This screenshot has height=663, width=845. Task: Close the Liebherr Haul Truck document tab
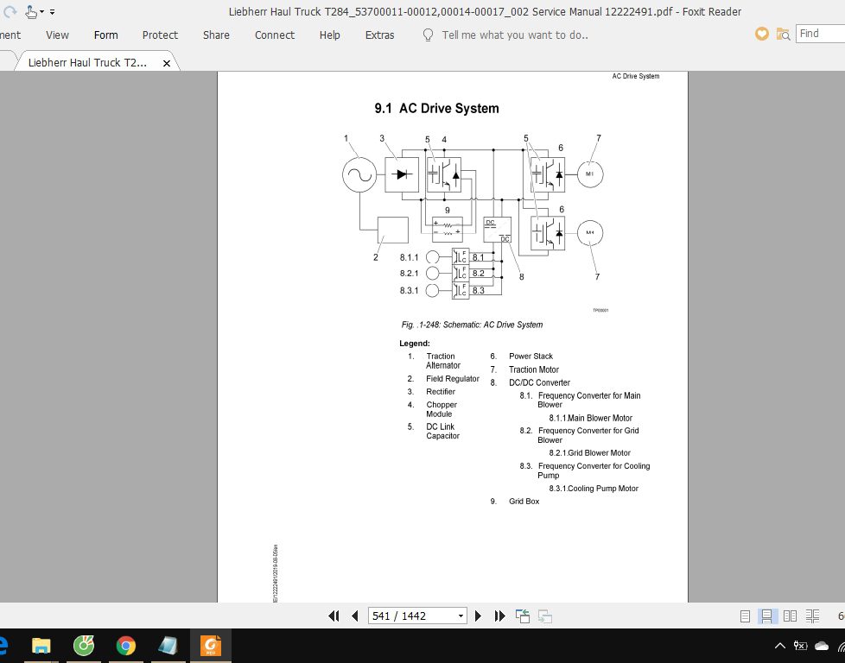click(x=167, y=63)
